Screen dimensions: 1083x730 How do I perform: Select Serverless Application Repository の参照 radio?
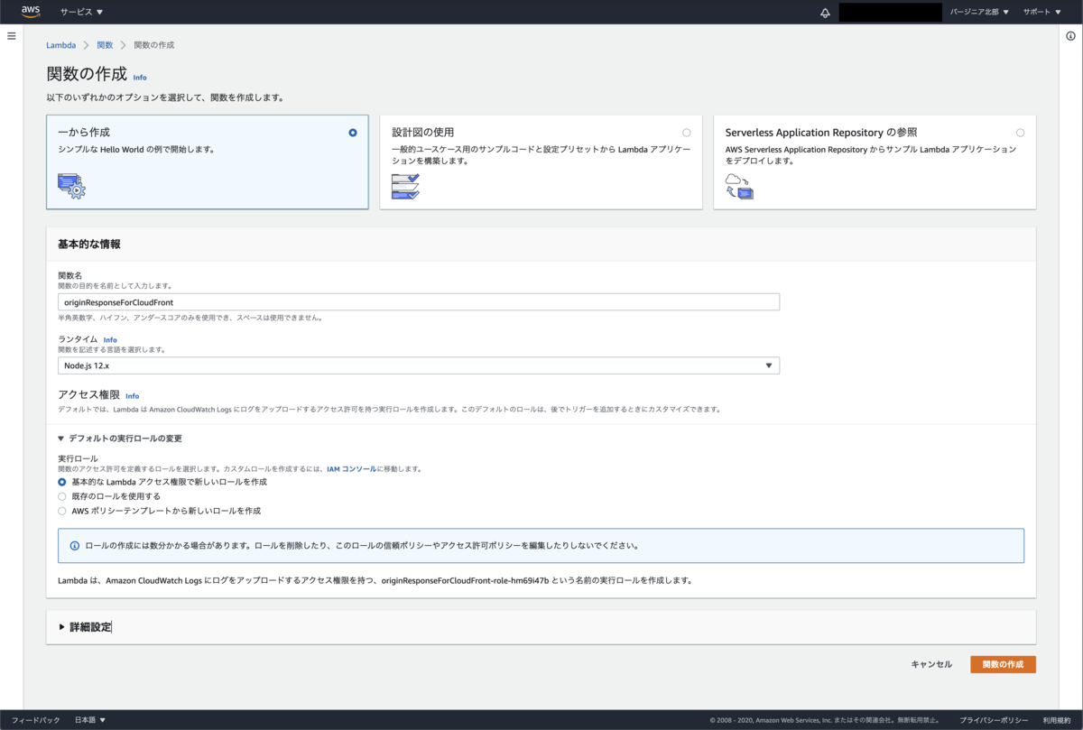point(1020,133)
